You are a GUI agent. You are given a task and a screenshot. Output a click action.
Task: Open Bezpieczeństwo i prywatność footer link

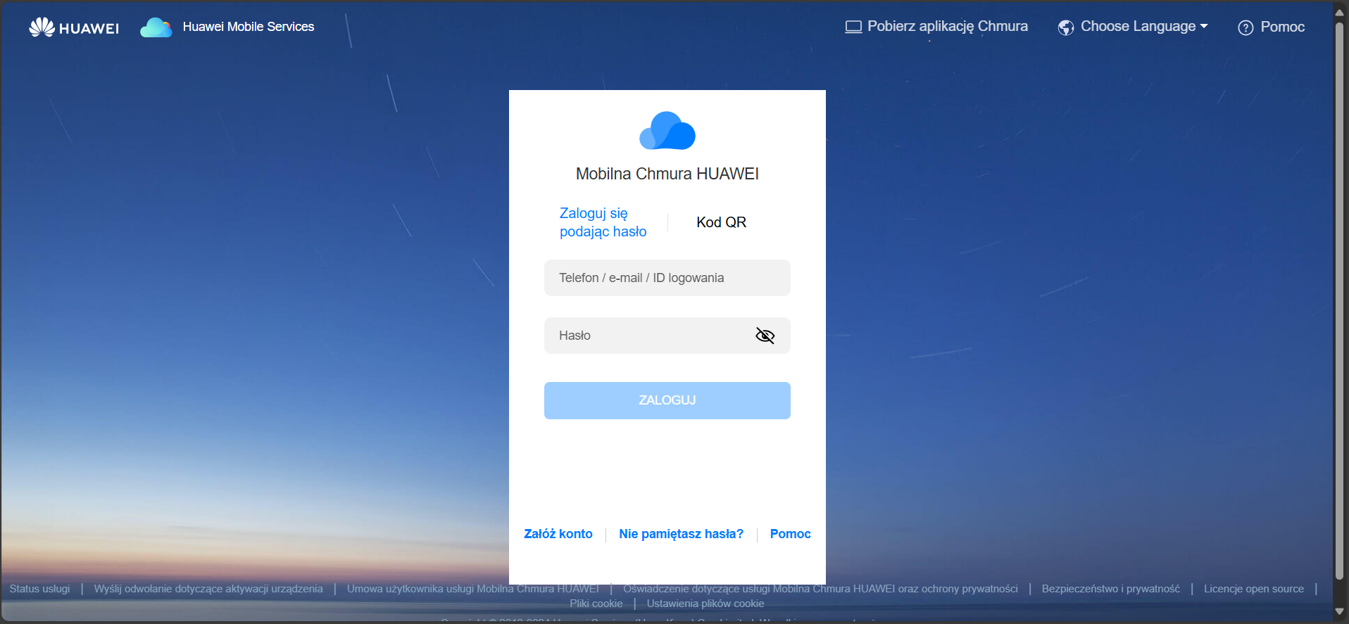pos(1111,589)
